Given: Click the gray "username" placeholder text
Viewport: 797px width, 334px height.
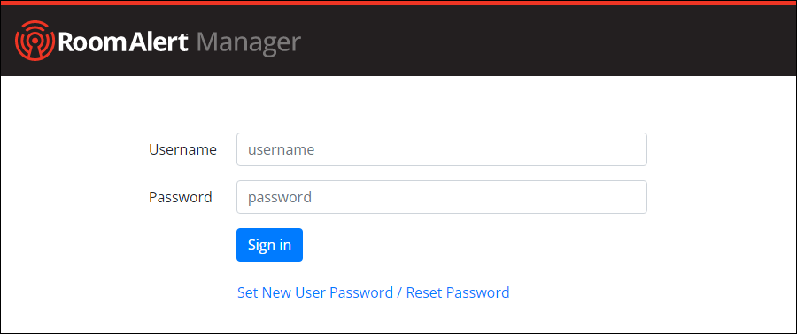Looking at the screenshot, I should 281,150.
